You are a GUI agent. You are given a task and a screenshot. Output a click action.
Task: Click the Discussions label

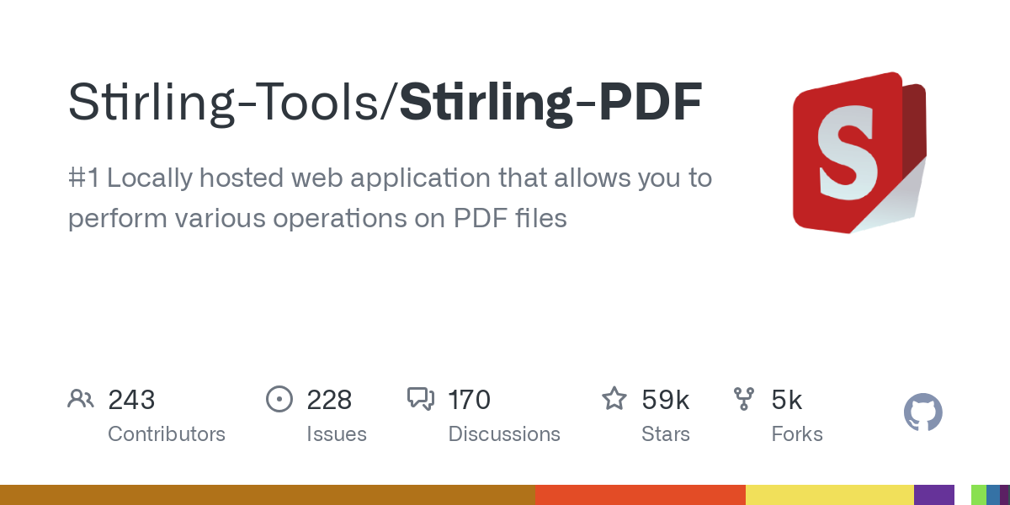point(504,434)
